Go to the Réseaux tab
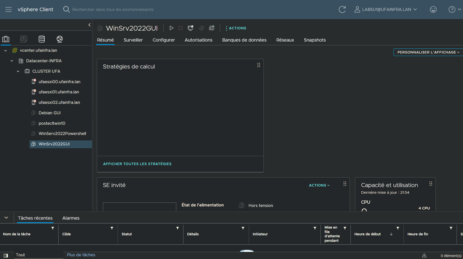 tap(285, 40)
